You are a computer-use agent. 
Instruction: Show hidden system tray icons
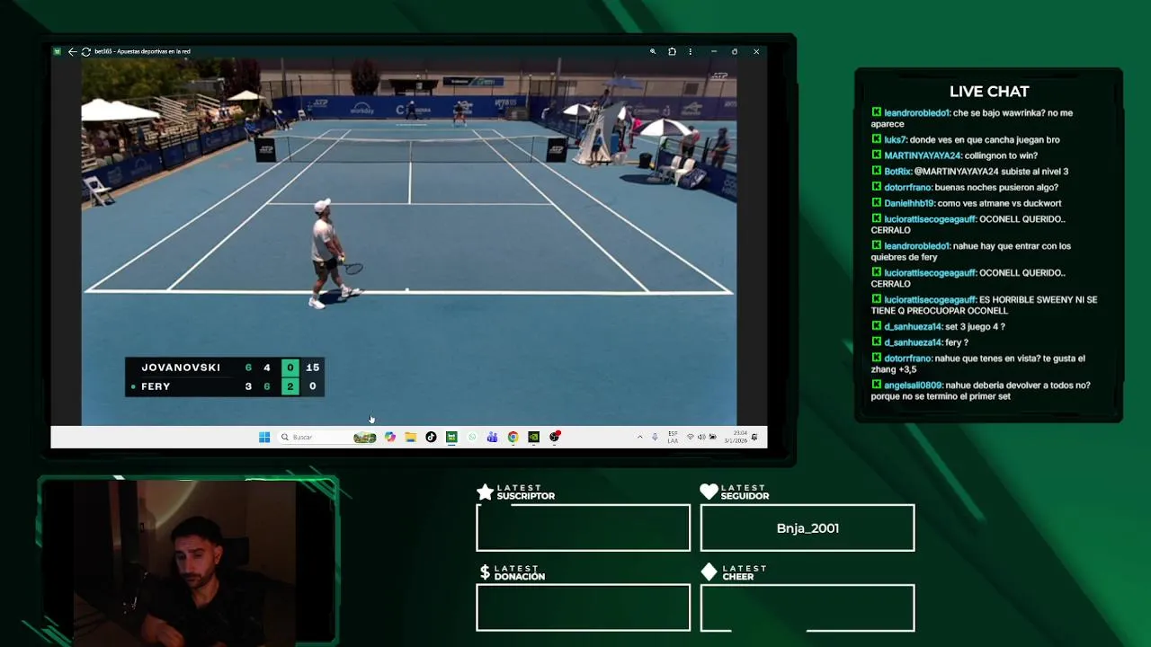point(640,437)
